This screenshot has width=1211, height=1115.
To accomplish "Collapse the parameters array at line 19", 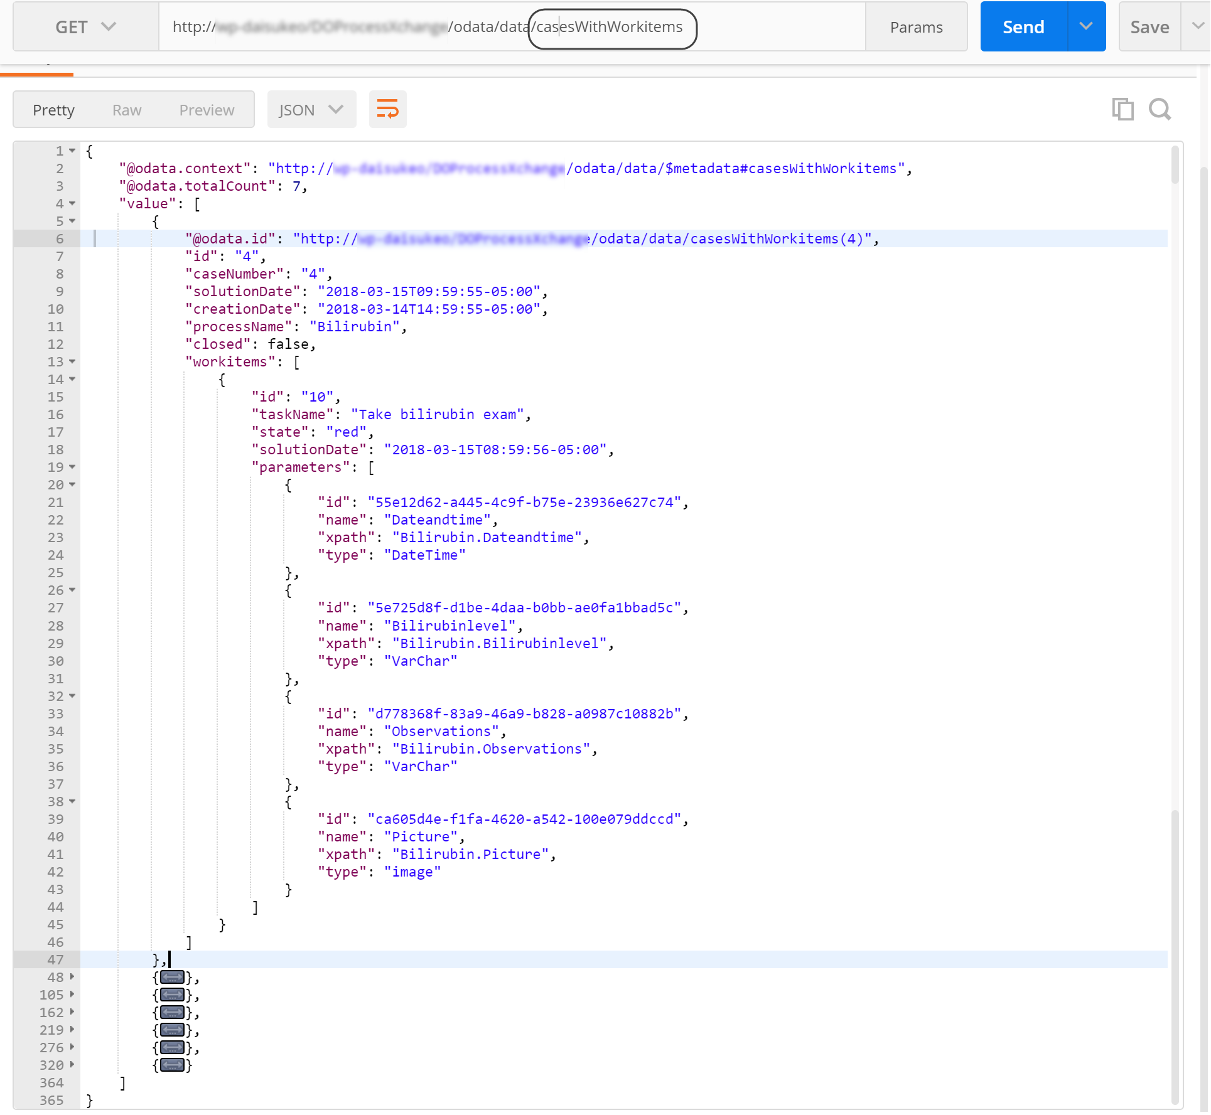I will tap(72, 467).
